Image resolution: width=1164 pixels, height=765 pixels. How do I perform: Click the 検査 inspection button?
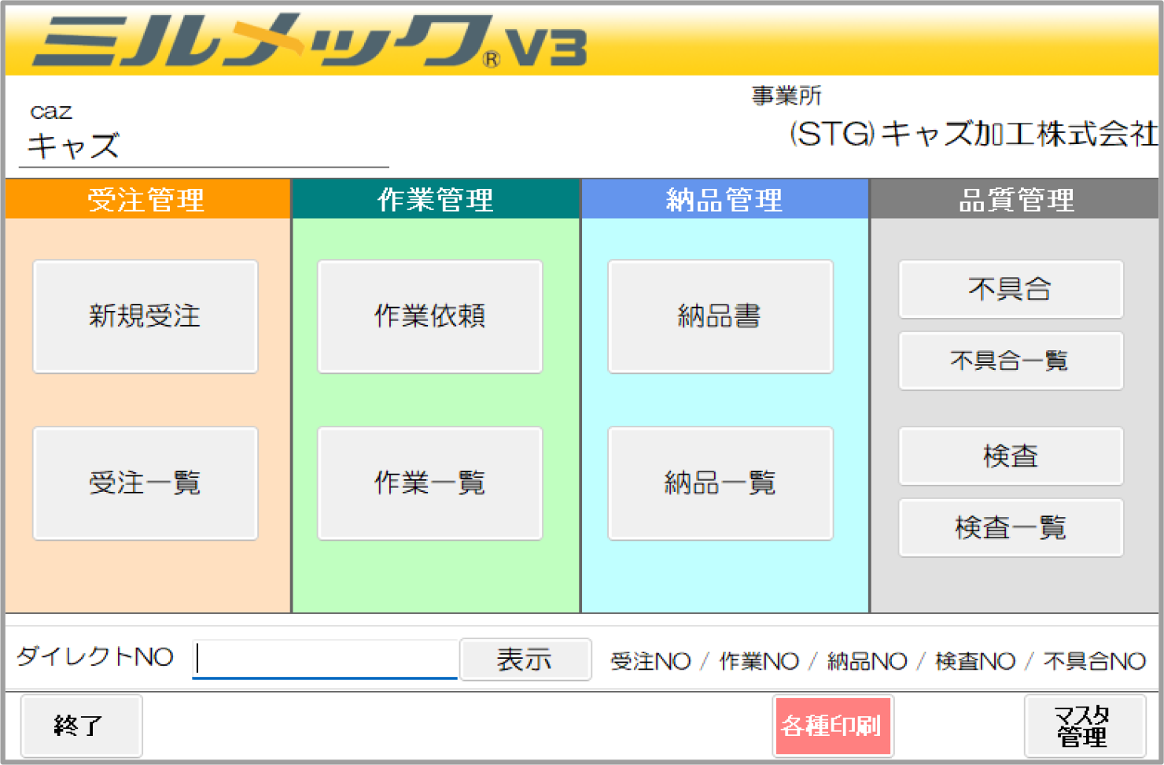click(1011, 456)
